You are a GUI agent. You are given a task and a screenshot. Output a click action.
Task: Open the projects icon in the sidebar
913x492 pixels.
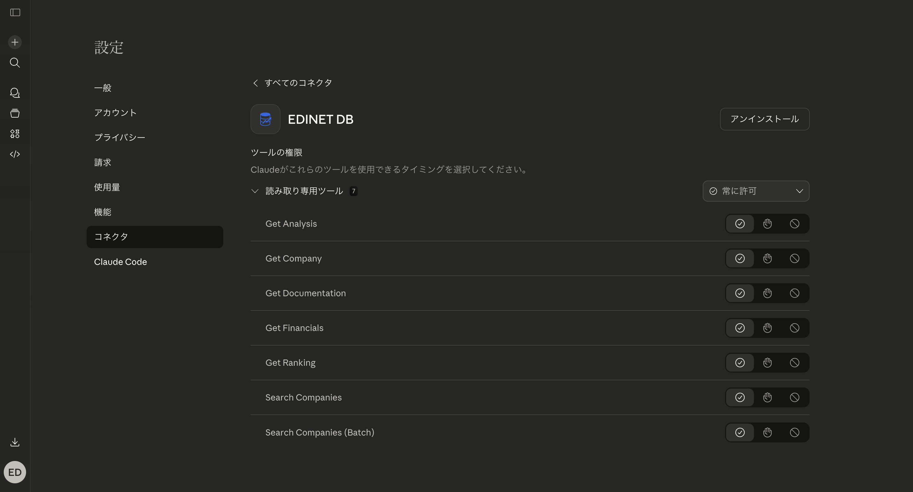[15, 113]
